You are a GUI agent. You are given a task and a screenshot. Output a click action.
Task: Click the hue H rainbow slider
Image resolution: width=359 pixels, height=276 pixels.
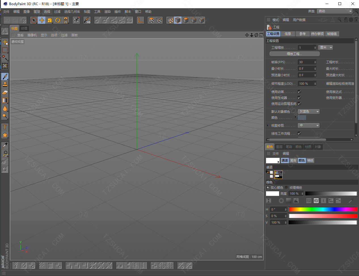323,209
